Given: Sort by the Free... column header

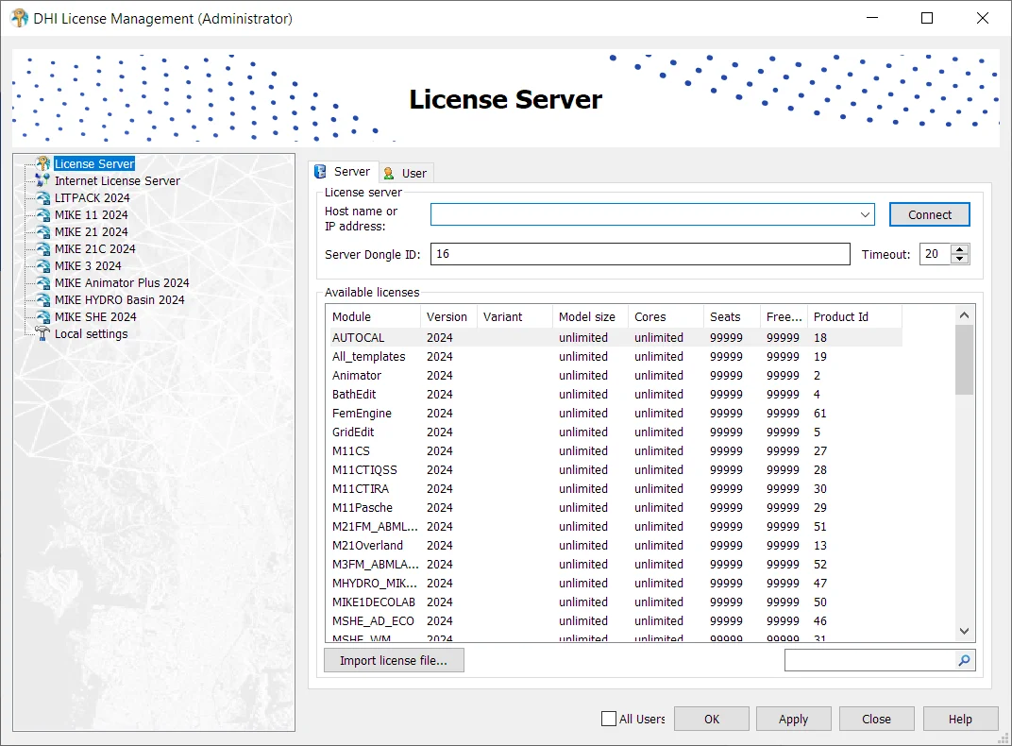Looking at the screenshot, I should coord(784,317).
